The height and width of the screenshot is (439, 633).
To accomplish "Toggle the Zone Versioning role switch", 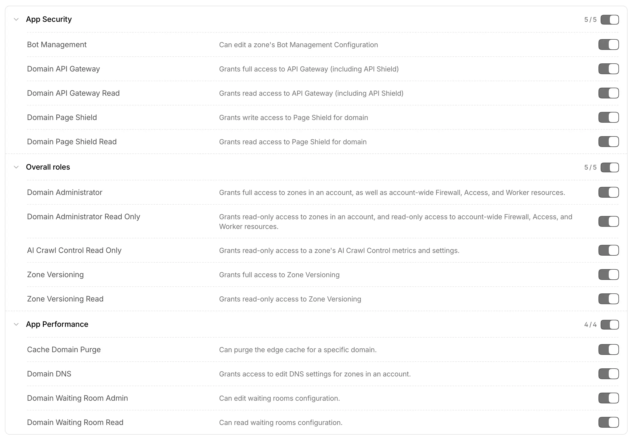I will coord(608,275).
